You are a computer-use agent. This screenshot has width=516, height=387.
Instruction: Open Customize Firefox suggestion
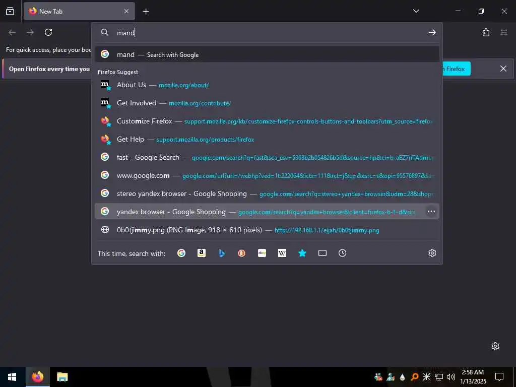tap(267, 121)
